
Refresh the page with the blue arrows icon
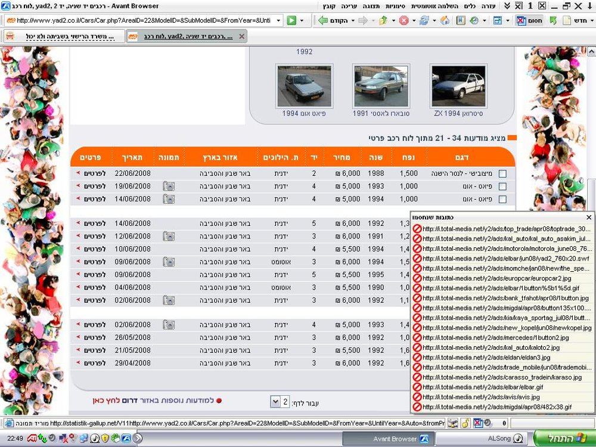click(424, 20)
